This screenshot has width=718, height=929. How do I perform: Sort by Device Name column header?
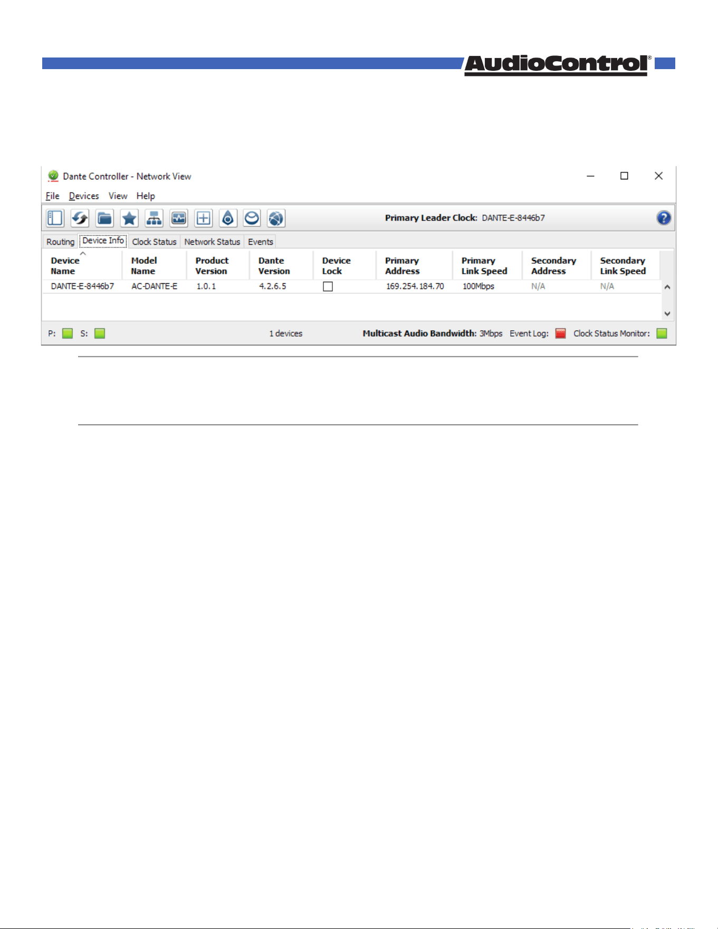click(x=82, y=265)
